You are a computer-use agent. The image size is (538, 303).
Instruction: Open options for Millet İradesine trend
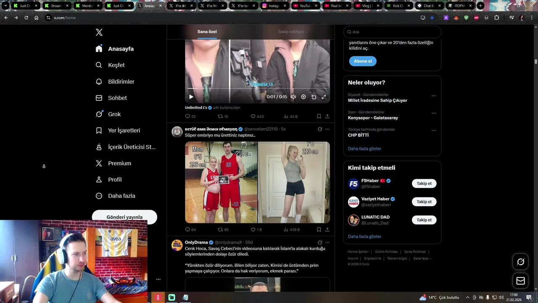434,96
